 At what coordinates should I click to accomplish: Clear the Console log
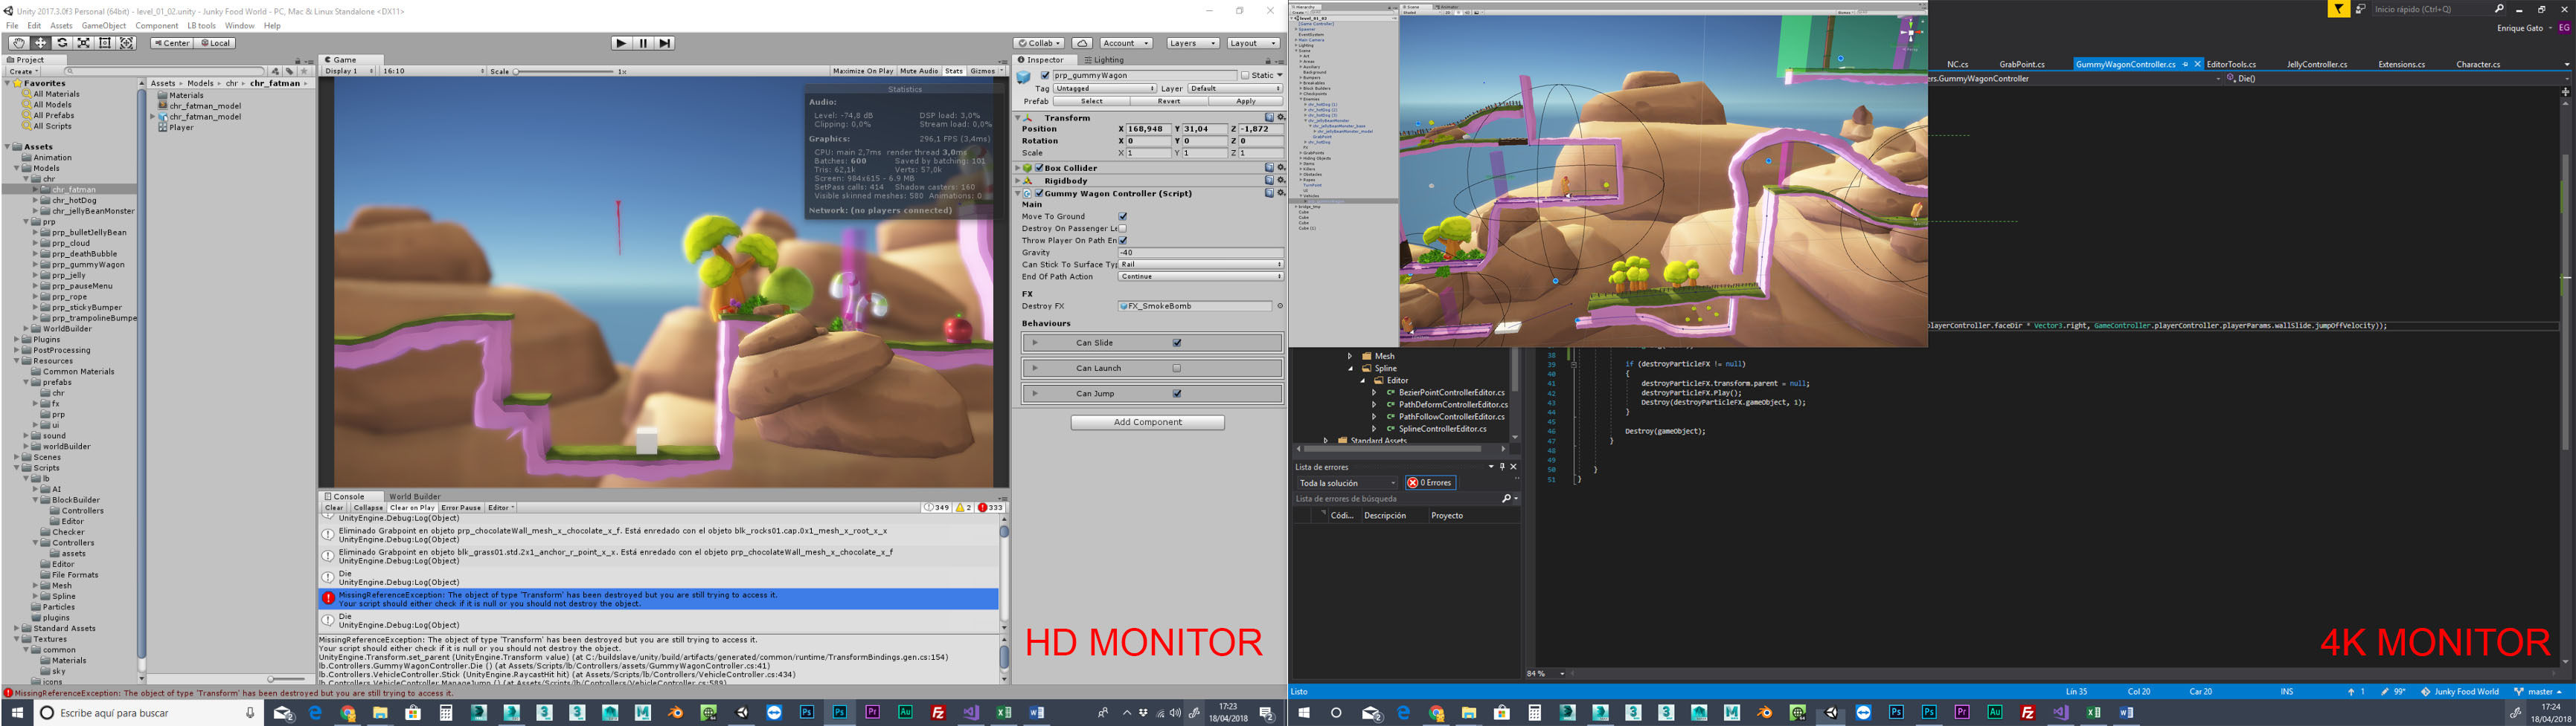(x=334, y=508)
